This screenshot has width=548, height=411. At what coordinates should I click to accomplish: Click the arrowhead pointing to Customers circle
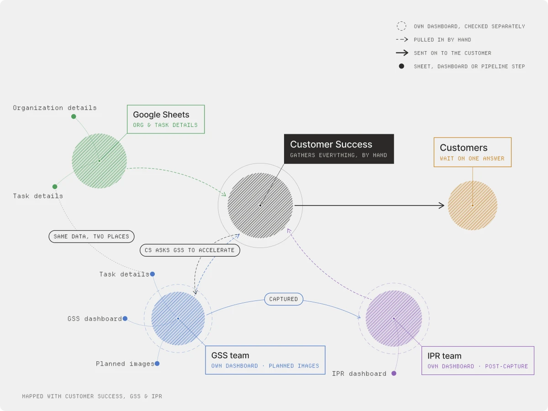pyautogui.click(x=442, y=205)
